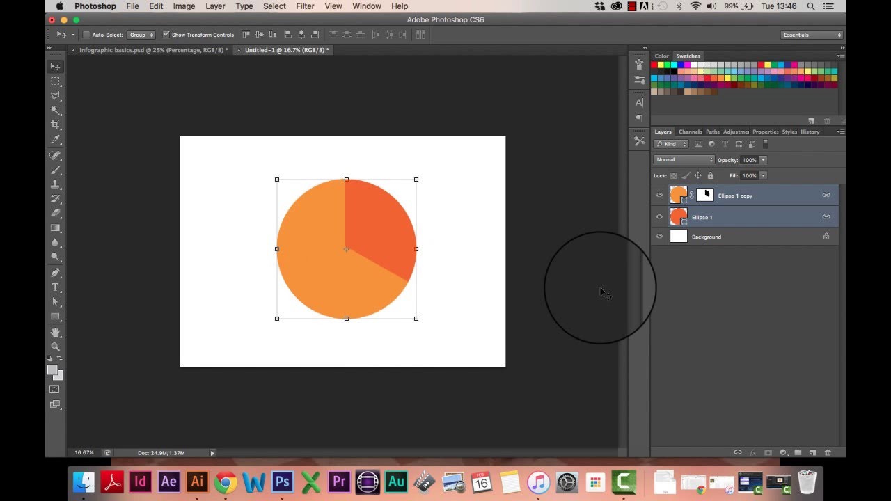Hide the Ellipse 1 copy layer
This screenshot has width=891, height=501.
click(x=659, y=196)
